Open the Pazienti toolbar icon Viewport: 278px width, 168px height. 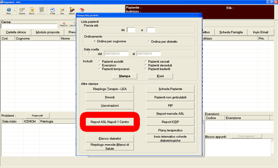coord(22,11)
